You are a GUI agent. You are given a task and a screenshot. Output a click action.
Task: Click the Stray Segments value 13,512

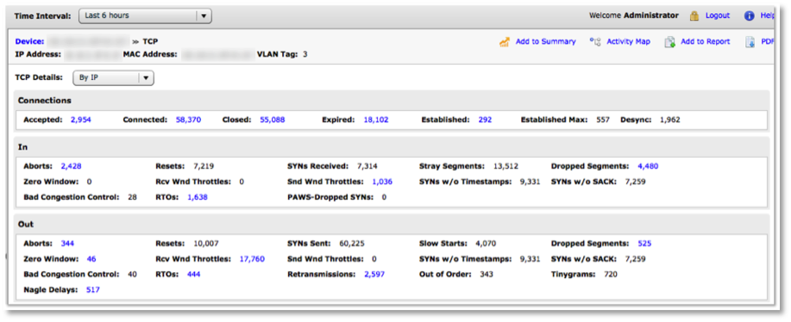505,166
